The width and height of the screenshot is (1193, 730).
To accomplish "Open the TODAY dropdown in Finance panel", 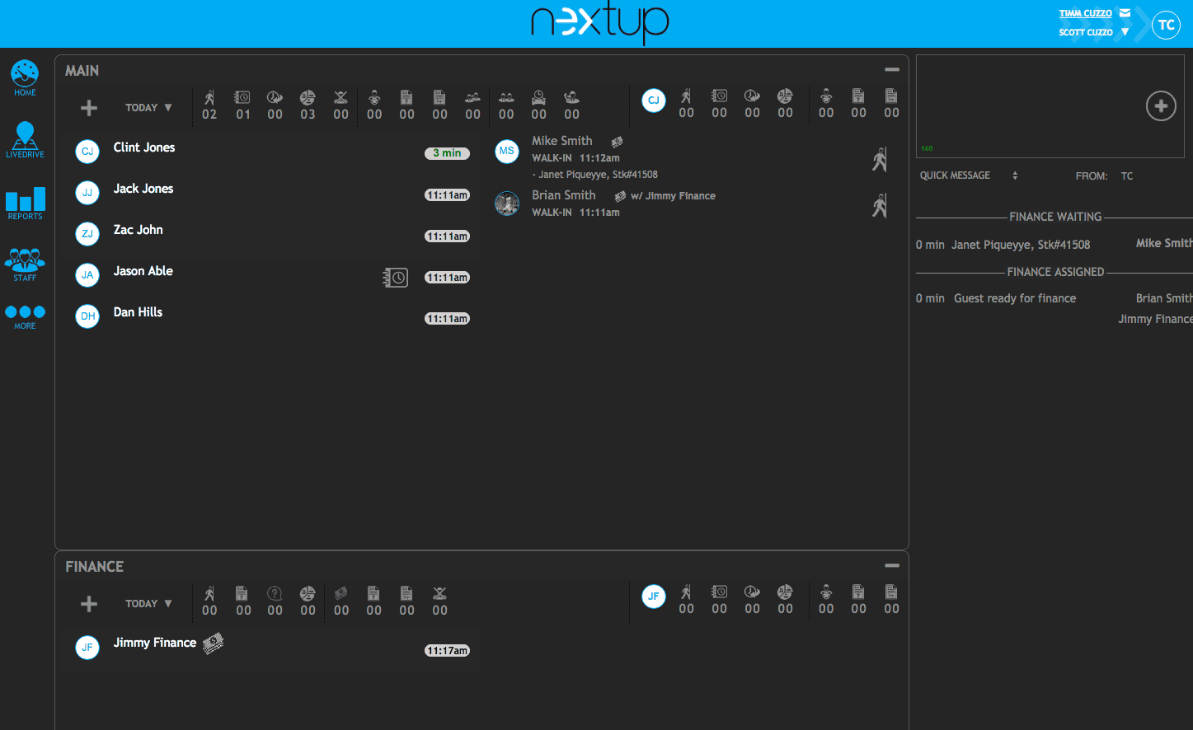I will point(148,604).
